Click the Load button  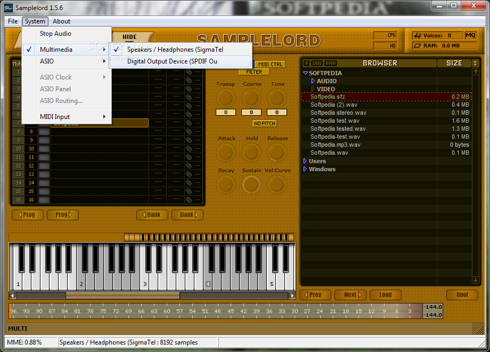[x=385, y=295]
